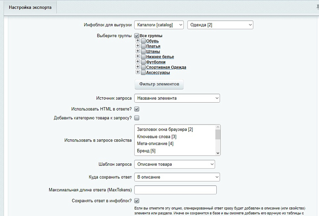This screenshot has width=319, height=216.
Task: Uncheck the Все группы checkbox
Action: pyautogui.click(x=136, y=36)
